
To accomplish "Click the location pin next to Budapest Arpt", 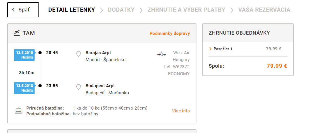I will point(78,87).
